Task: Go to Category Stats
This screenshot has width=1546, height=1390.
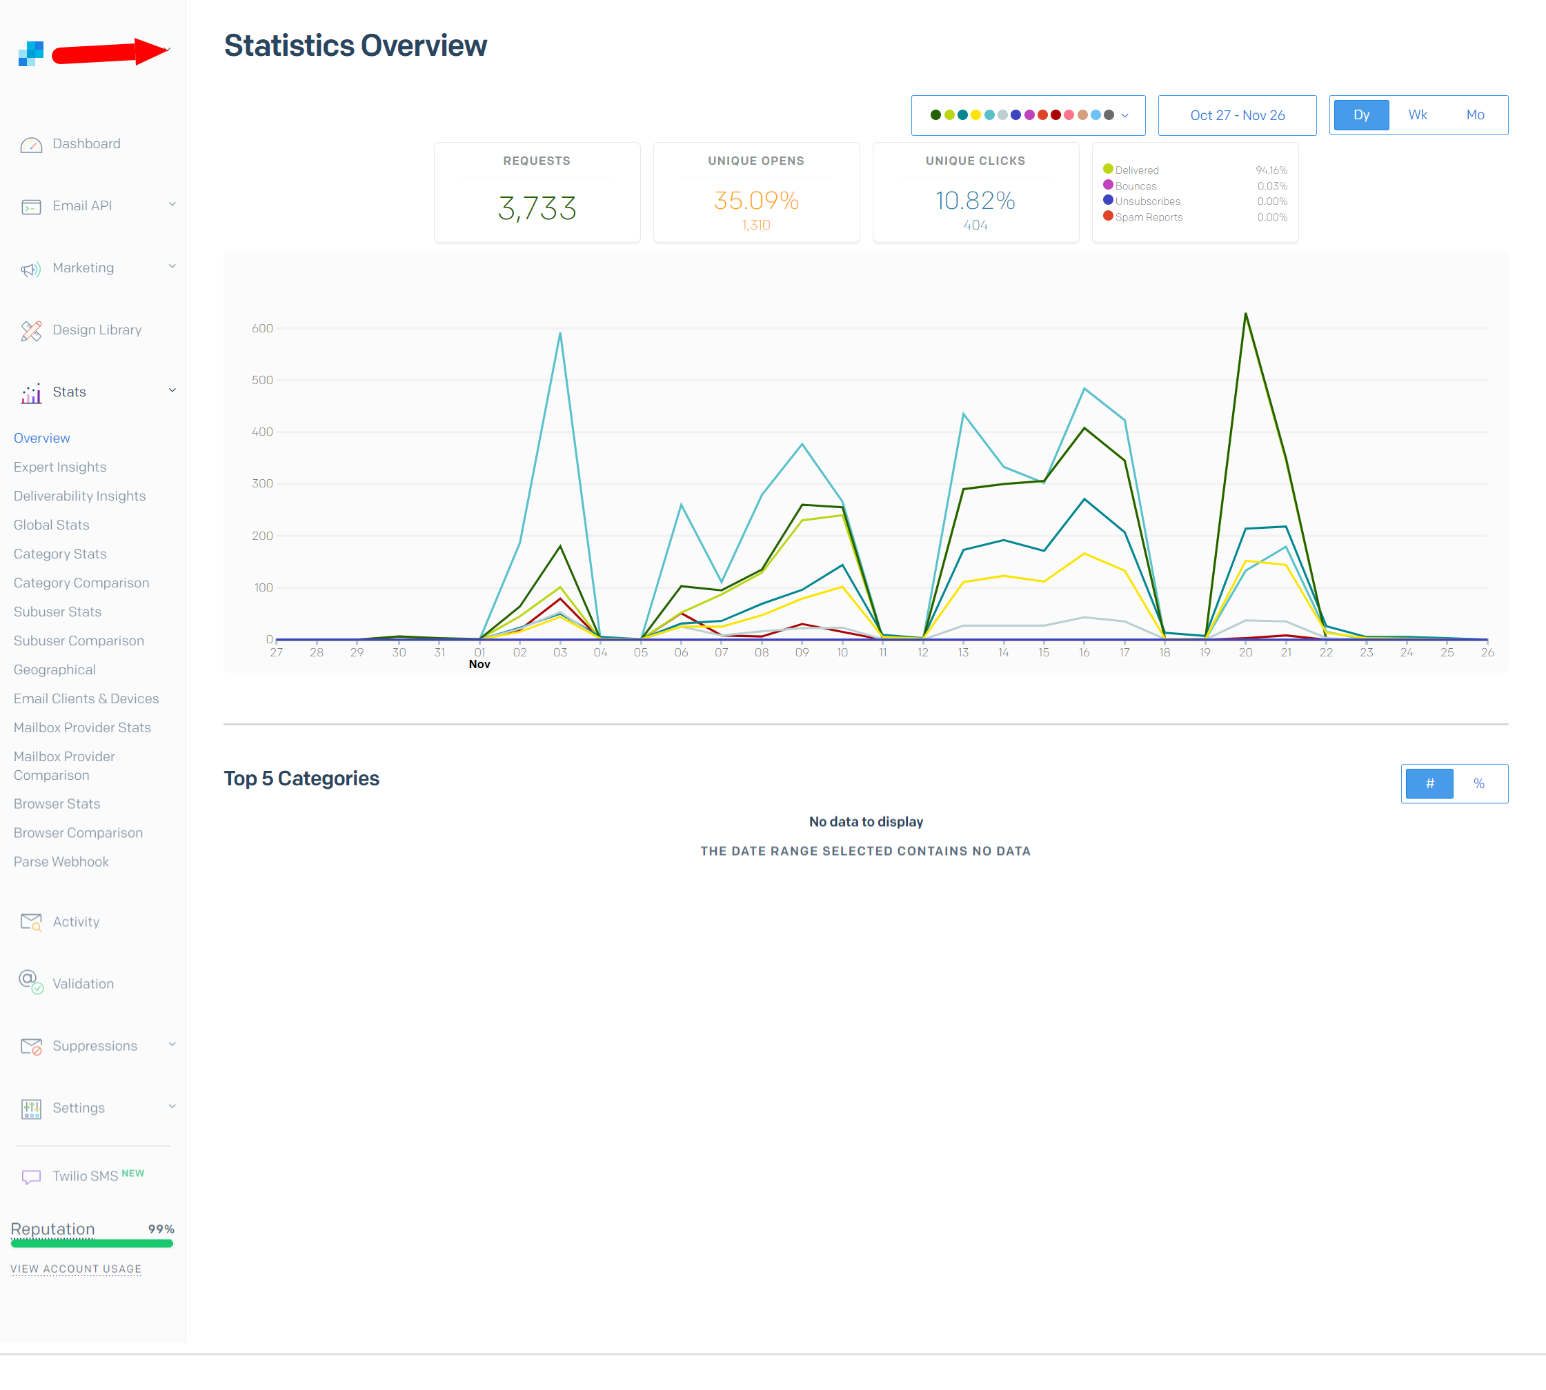Action: click(x=59, y=554)
